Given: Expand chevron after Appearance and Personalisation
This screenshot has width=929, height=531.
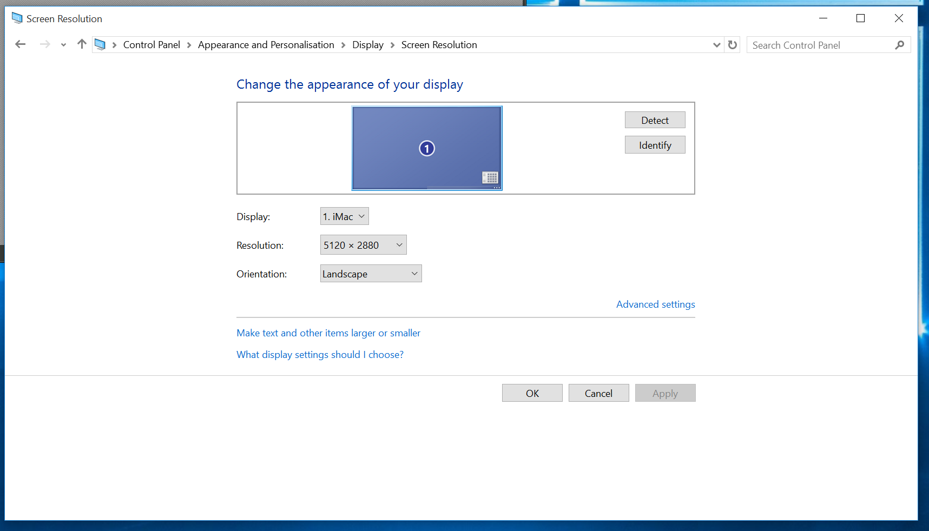Looking at the screenshot, I should [343, 45].
